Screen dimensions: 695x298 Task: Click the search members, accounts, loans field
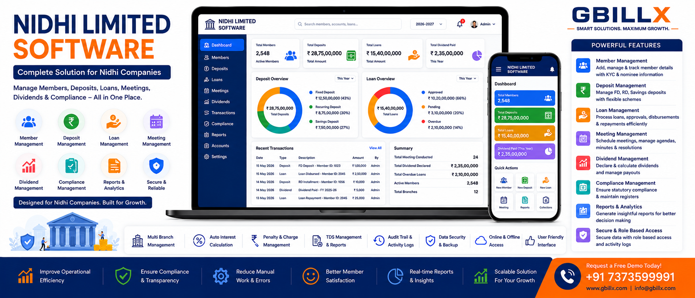[x=348, y=24]
